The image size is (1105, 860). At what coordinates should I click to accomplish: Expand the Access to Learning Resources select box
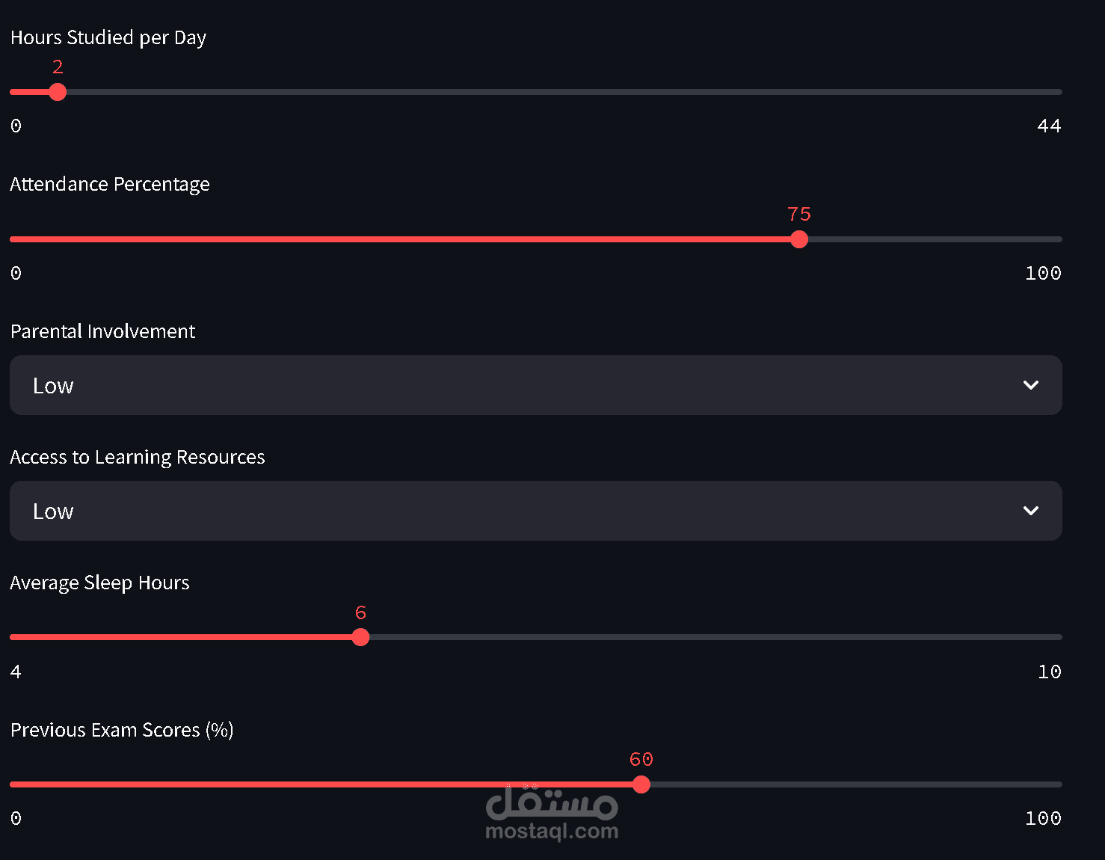523,511
